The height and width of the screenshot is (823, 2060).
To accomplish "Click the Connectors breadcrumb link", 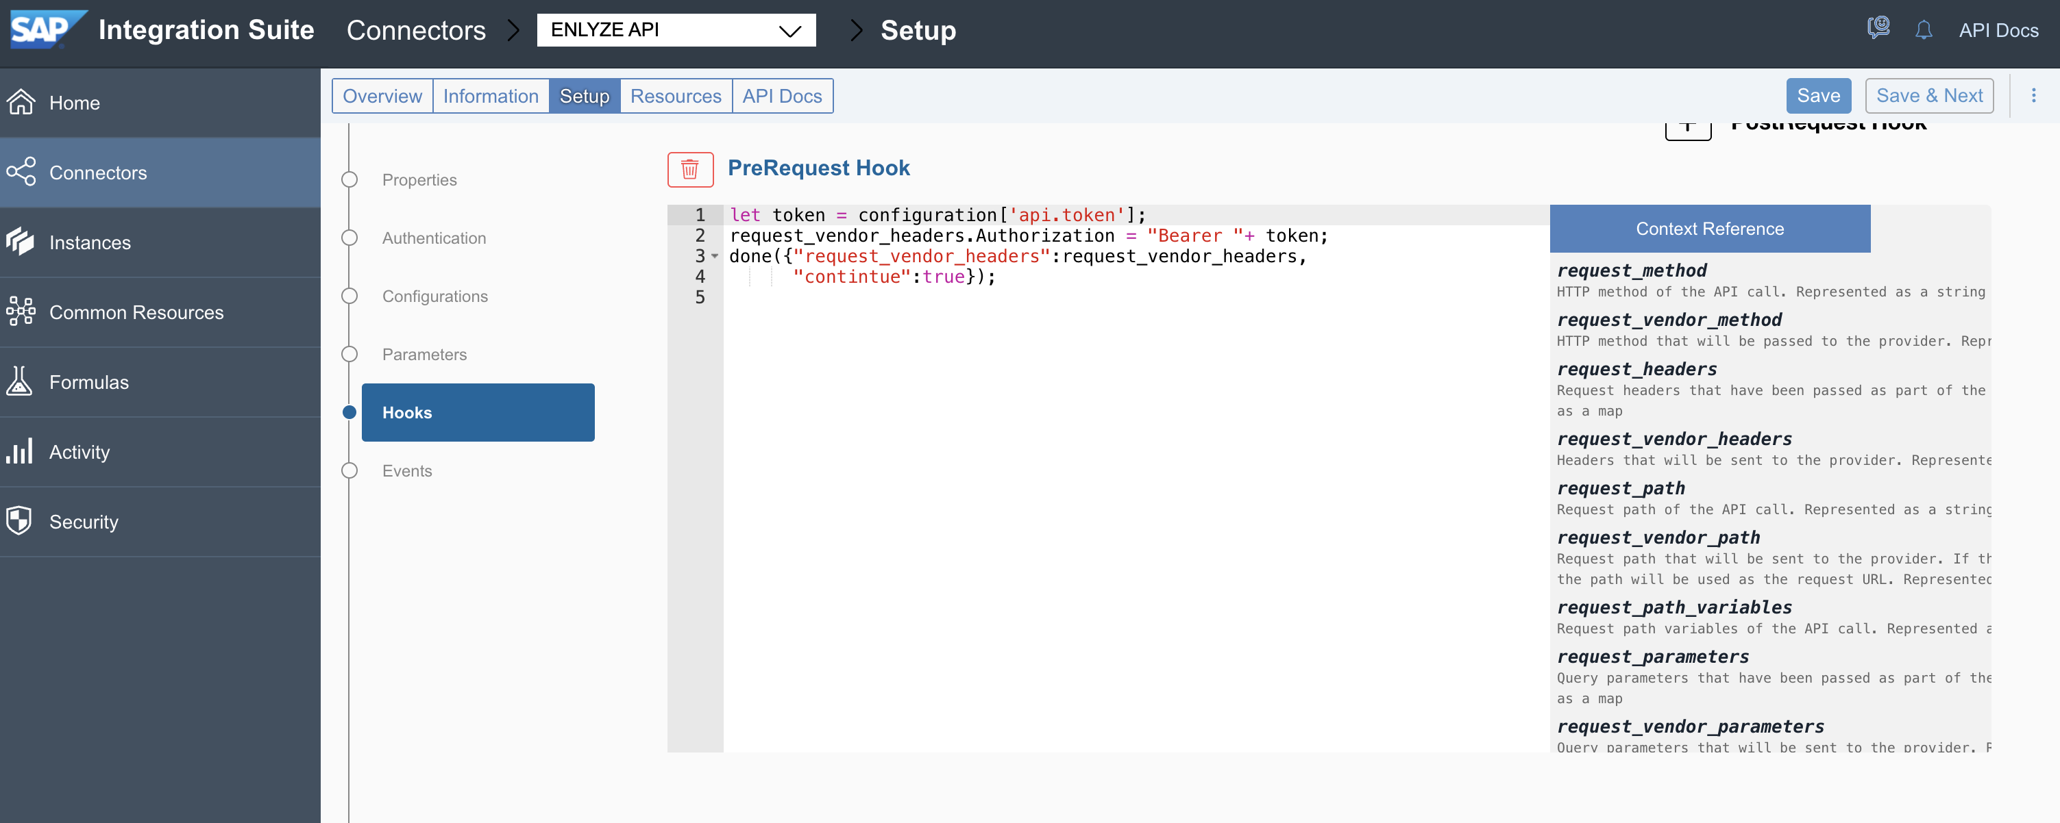I will point(416,30).
